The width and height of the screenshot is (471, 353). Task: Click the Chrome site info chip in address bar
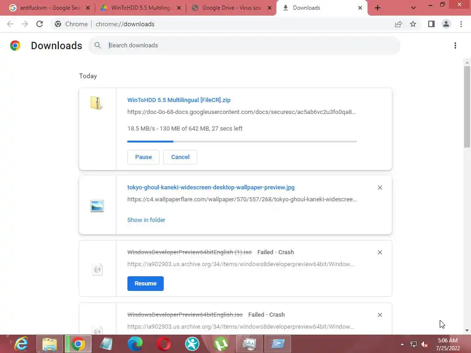pos(71,24)
